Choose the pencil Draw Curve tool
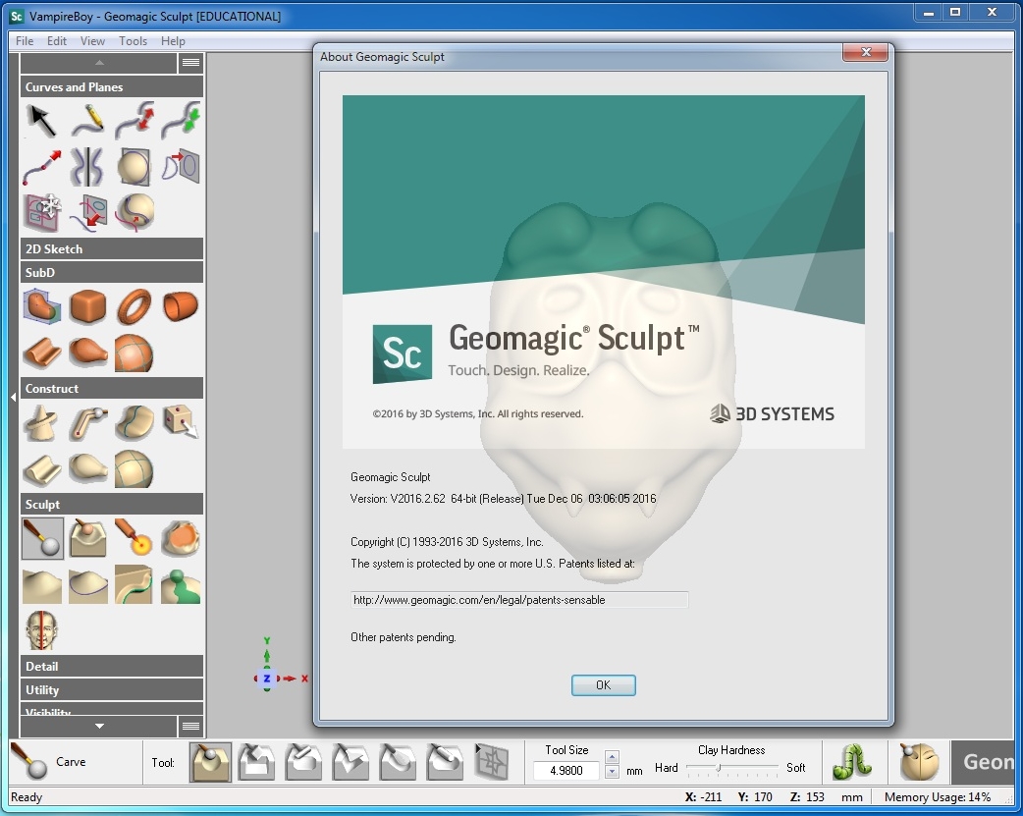This screenshot has height=816, width=1023. tap(88, 121)
